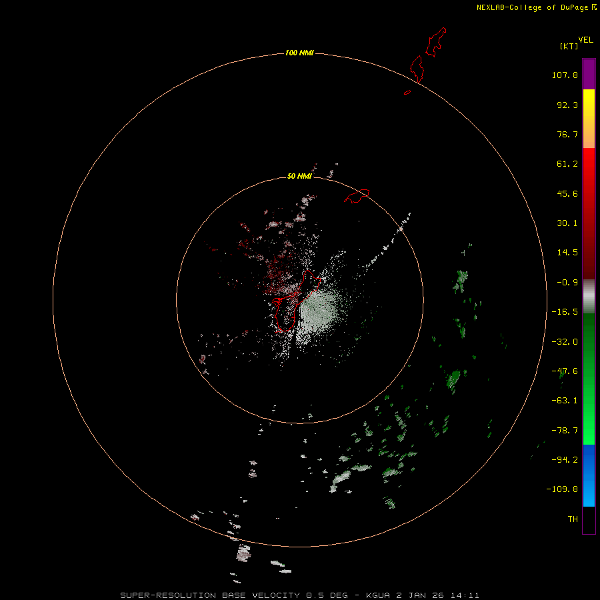Click the 61.2 velocity scale value
This screenshot has width=600, height=600.
[567, 164]
